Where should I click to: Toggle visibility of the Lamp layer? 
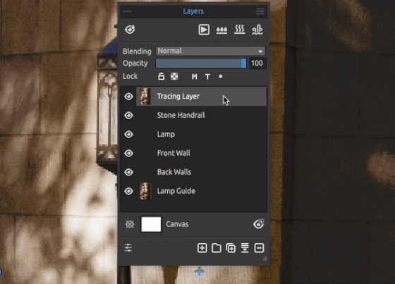pyautogui.click(x=128, y=134)
